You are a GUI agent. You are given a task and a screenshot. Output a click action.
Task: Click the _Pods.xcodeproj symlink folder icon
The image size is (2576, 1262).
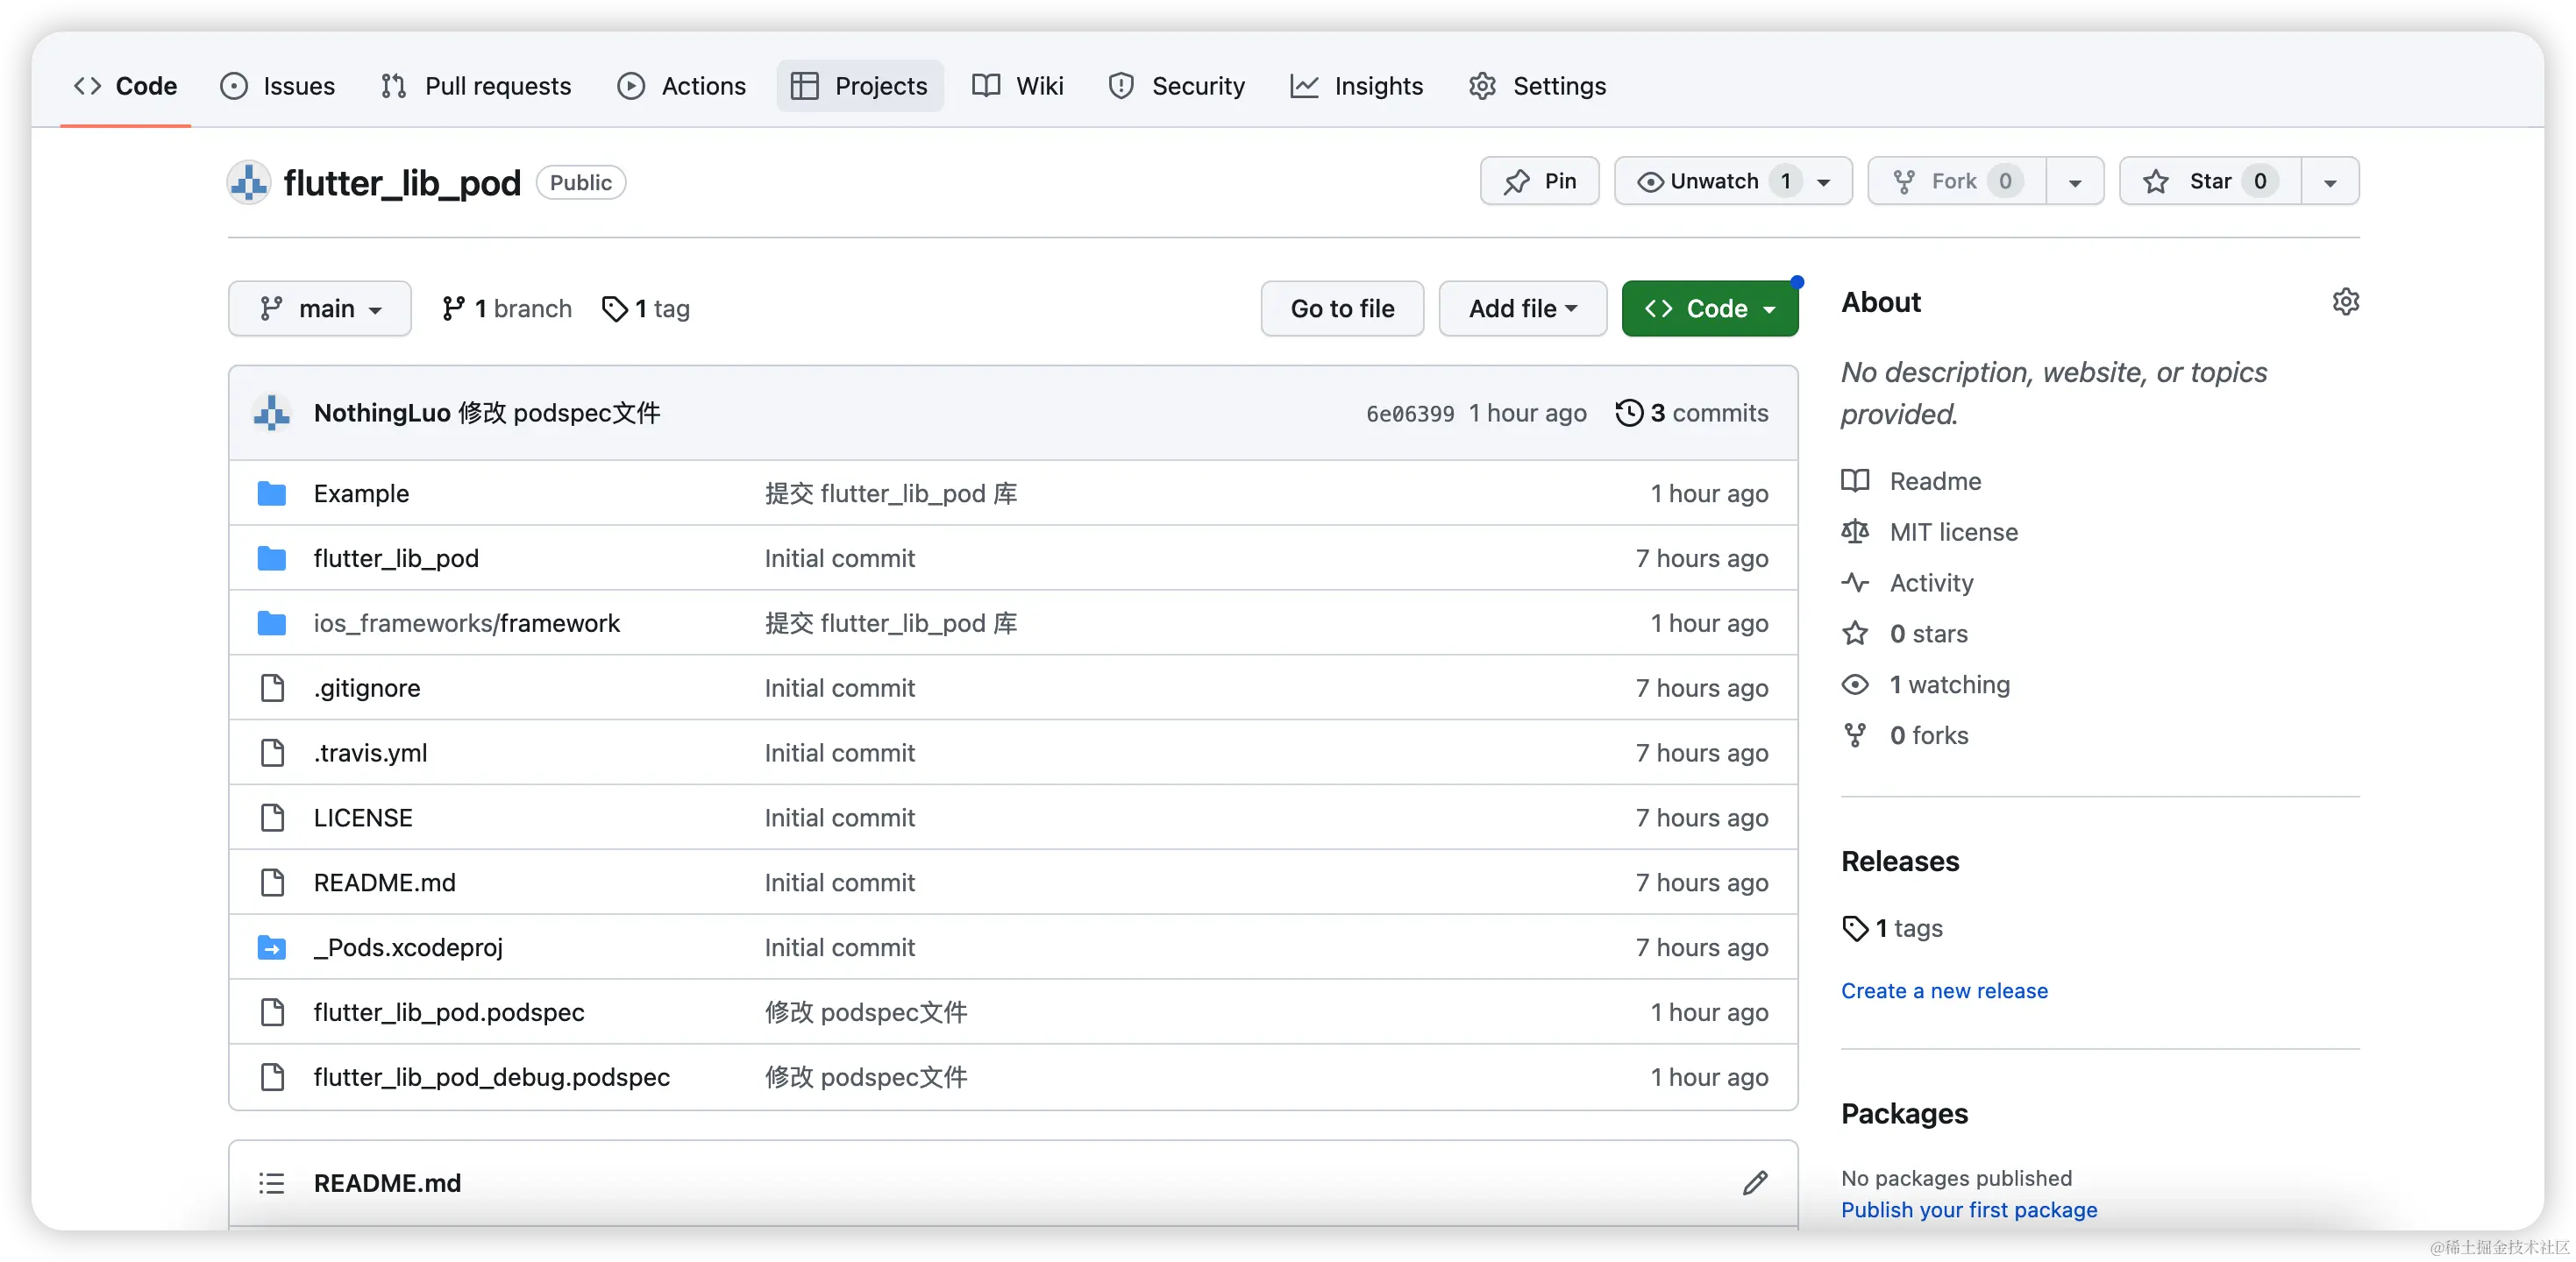pyautogui.click(x=271, y=947)
